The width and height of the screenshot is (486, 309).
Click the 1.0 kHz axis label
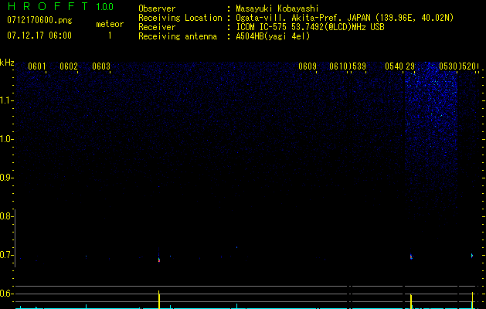coord(6,139)
